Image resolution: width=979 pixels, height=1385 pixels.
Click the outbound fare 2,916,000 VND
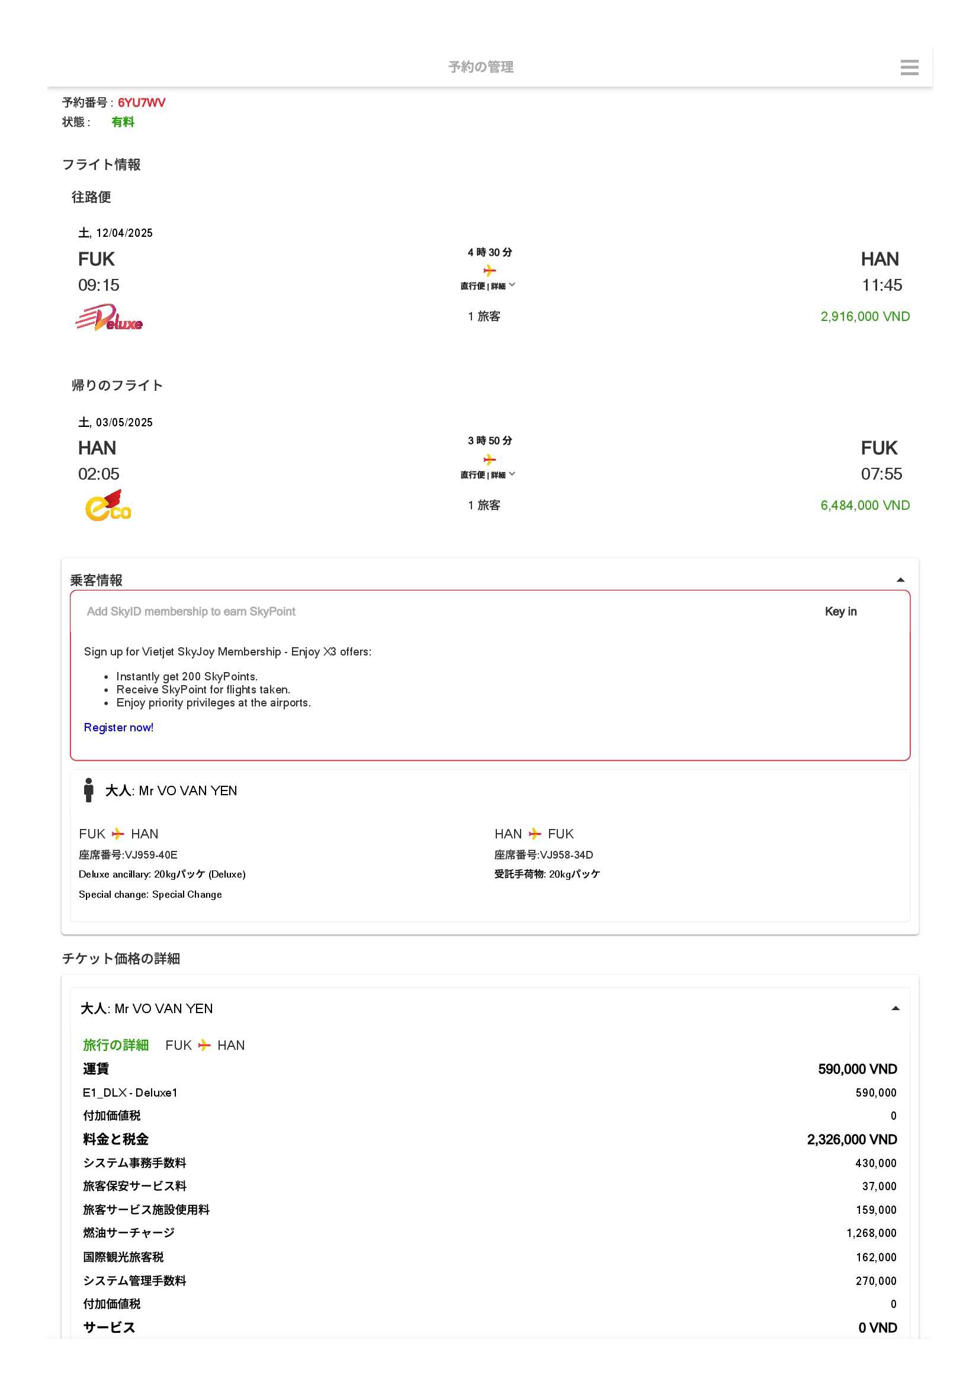coord(864,316)
